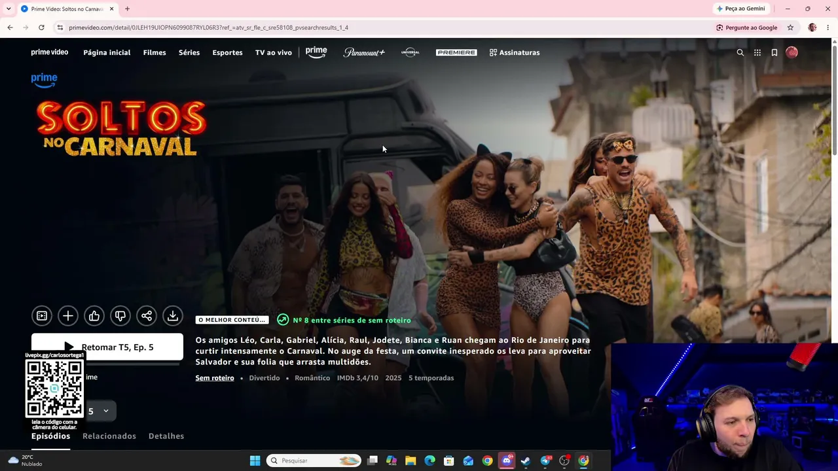The height and width of the screenshot is (471, 838).
Task: Open the Sem roteiro genre link
Action: [x=215, y=378]
